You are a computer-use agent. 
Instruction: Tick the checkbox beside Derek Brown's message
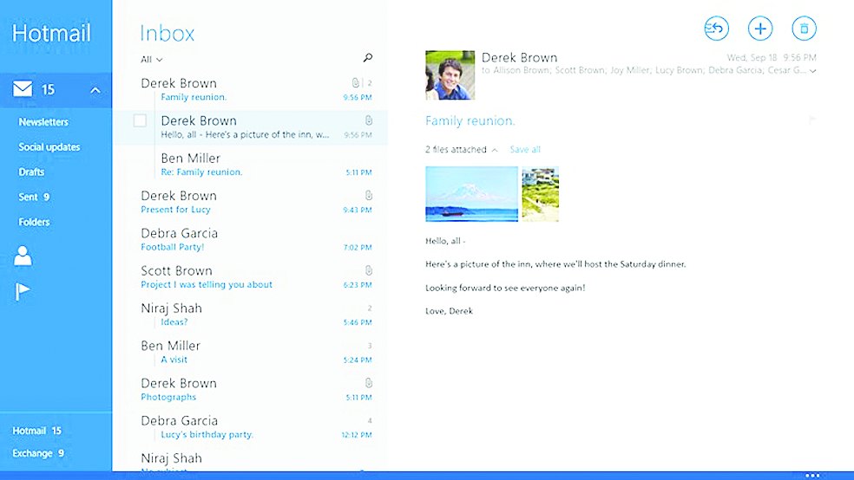click(x=140, y=121)
